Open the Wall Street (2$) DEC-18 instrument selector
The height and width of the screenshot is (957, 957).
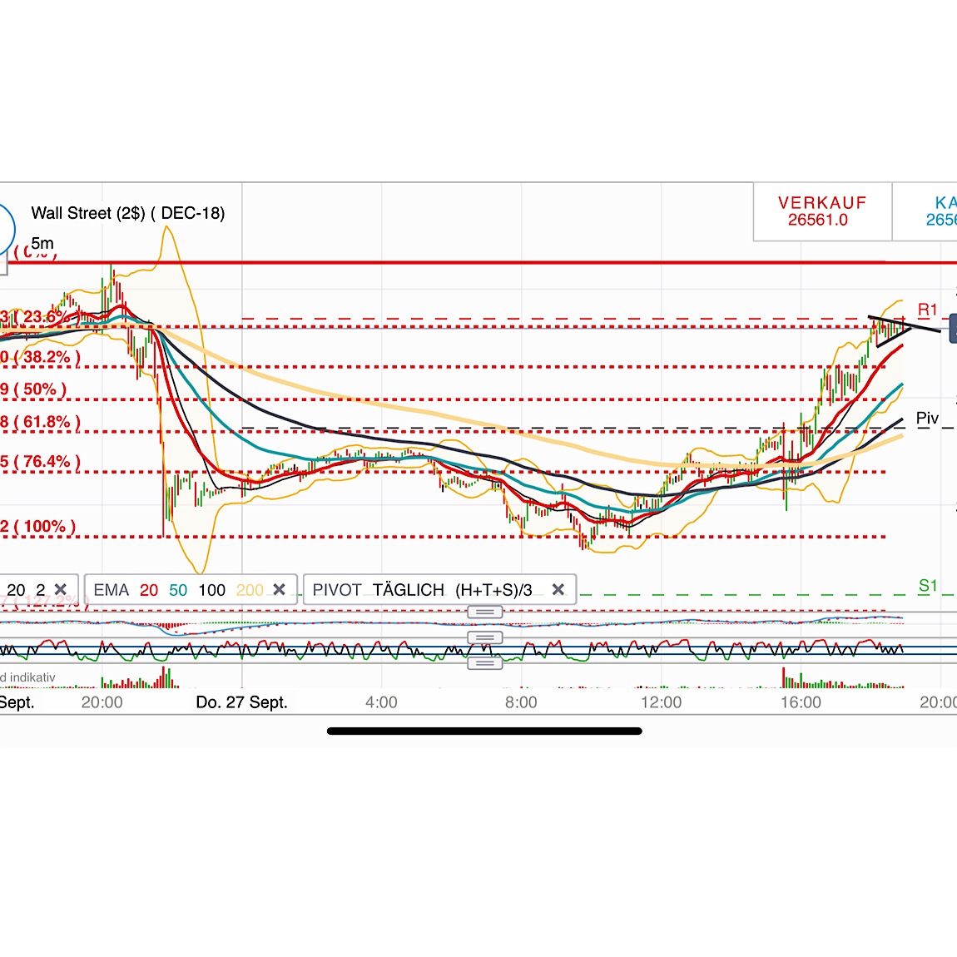[x=127, y=213]
